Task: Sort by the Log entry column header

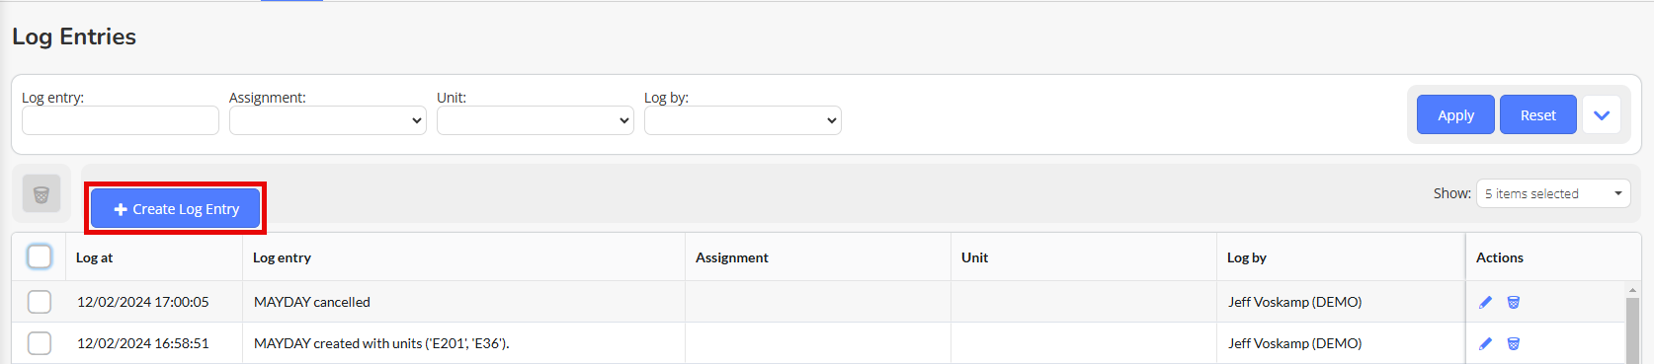Action: click(282, 257)
